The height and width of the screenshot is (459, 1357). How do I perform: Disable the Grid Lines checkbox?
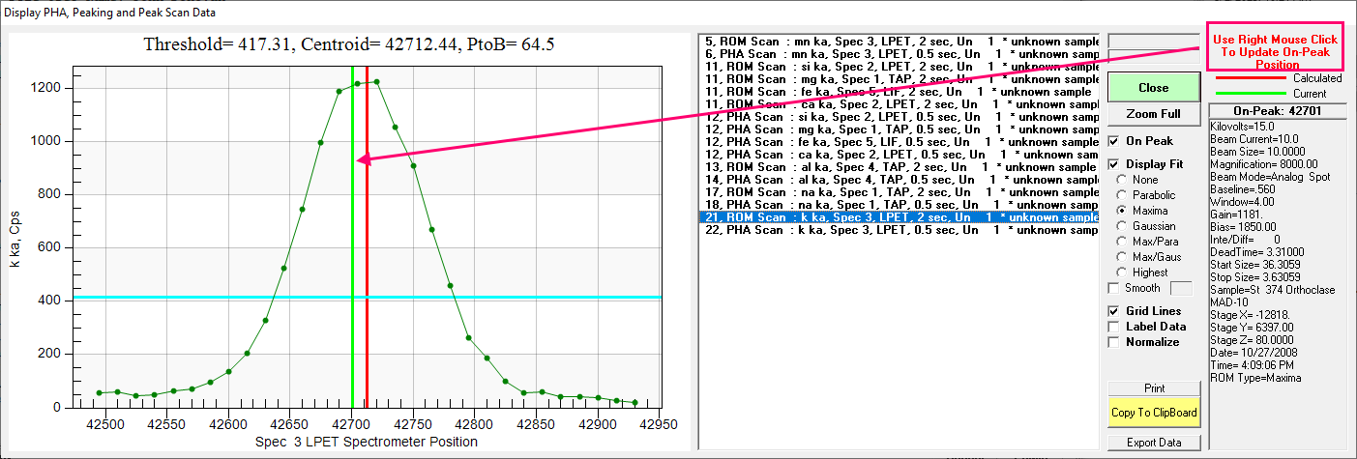click(x=1114, y=311)
